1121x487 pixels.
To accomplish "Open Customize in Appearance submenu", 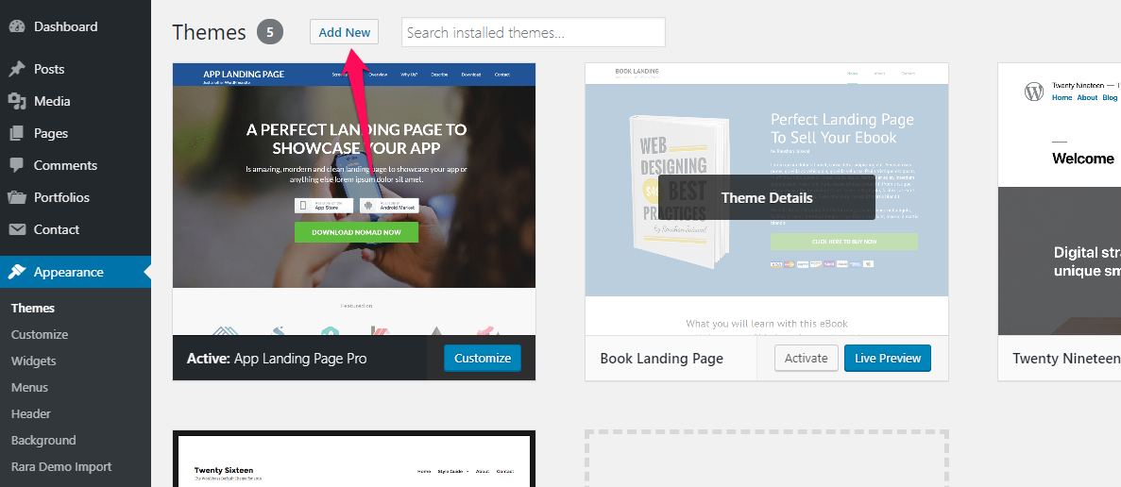I will (x=40, y=335).
